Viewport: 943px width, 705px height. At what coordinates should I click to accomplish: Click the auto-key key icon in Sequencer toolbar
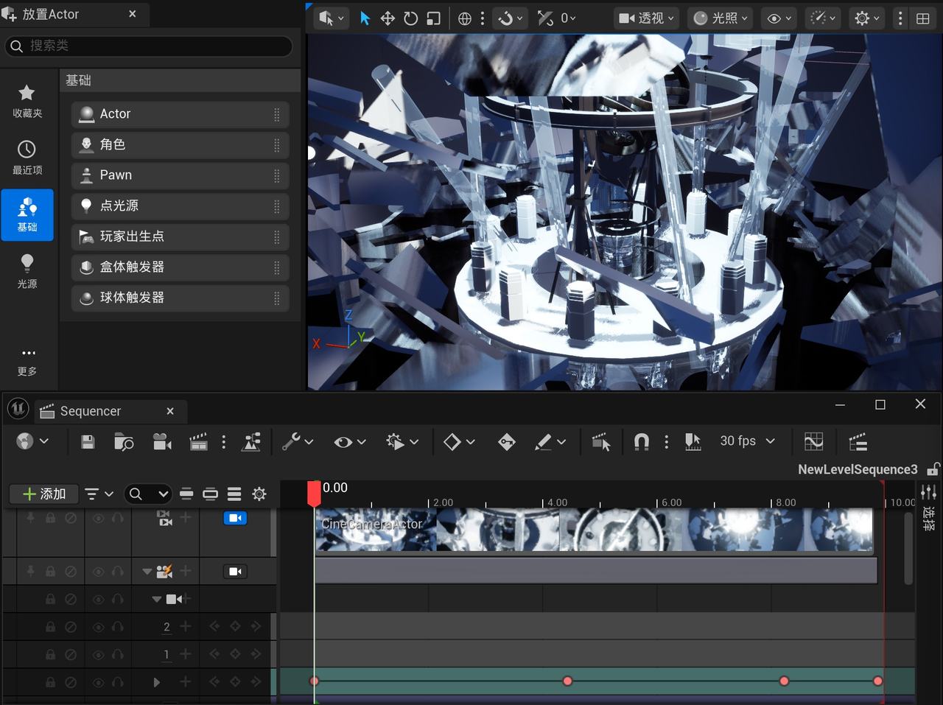[x=506, y=441]
